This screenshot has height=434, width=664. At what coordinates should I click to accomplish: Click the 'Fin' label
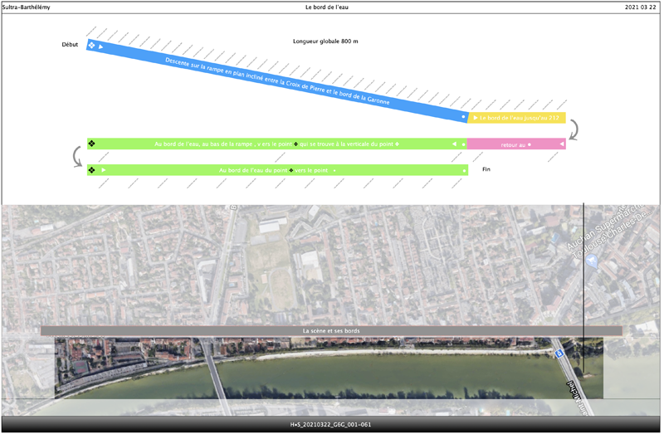(486, 169)
